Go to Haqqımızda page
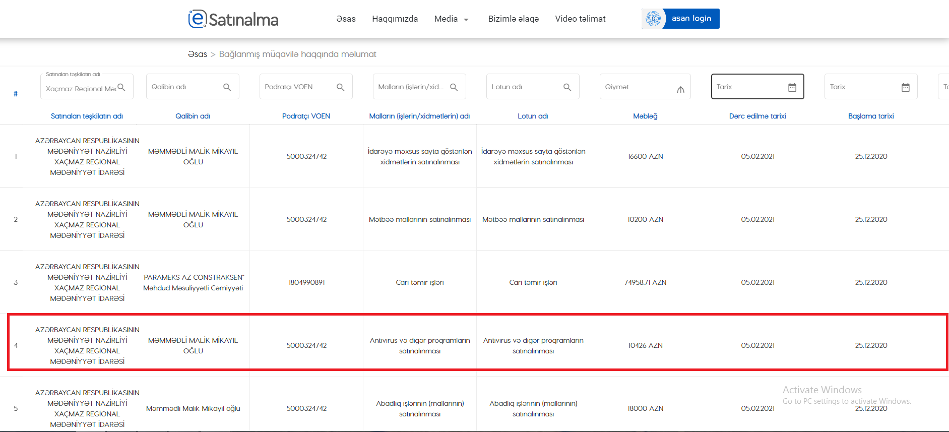The height and width of the screenshot is (432, 949). tap(395, 19)
